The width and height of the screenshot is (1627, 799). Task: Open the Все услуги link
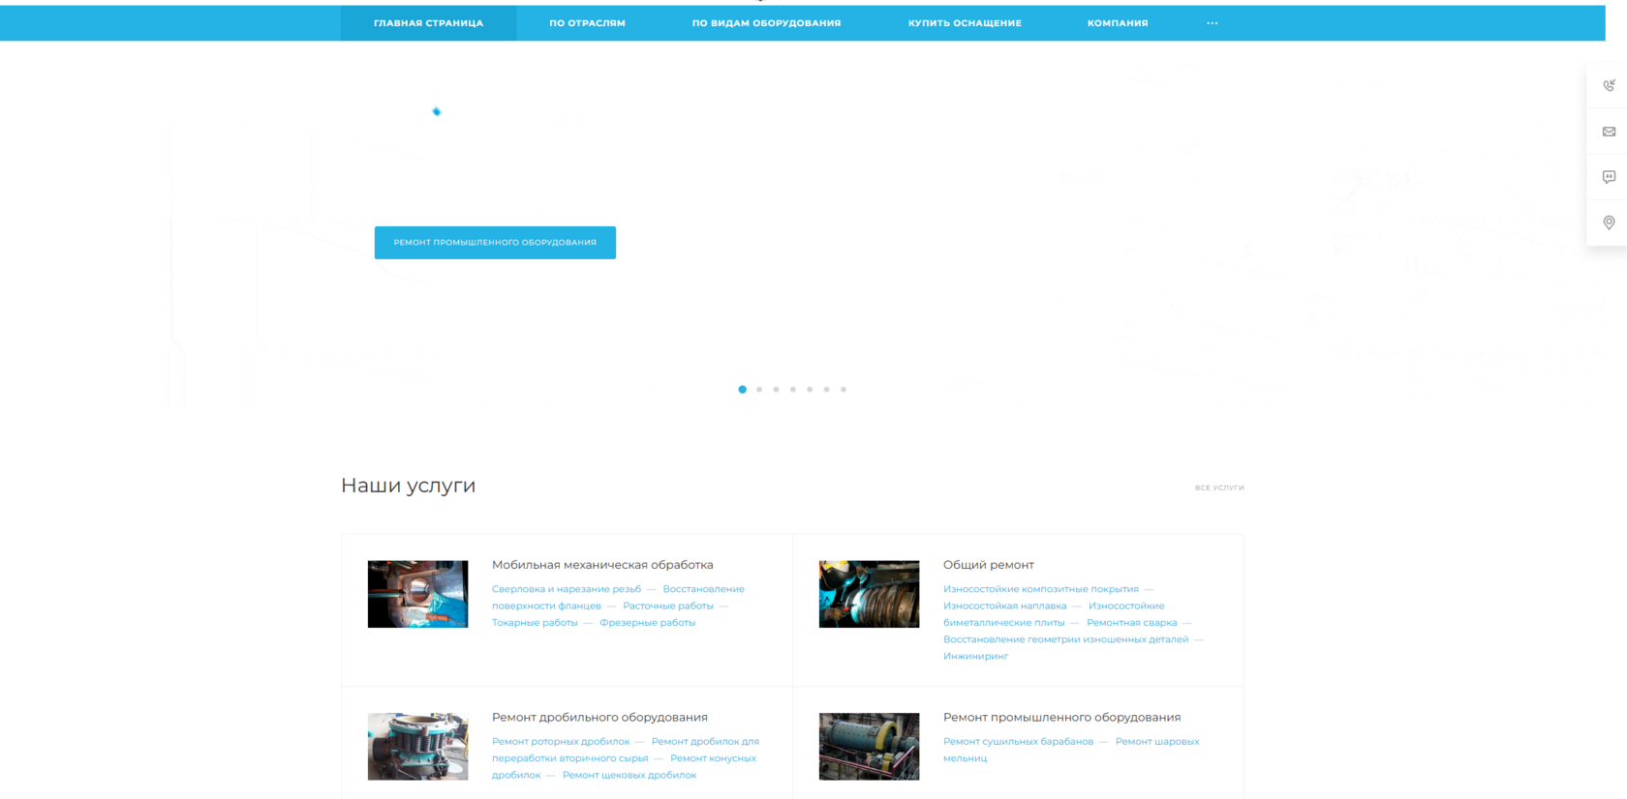[1219, 488]
